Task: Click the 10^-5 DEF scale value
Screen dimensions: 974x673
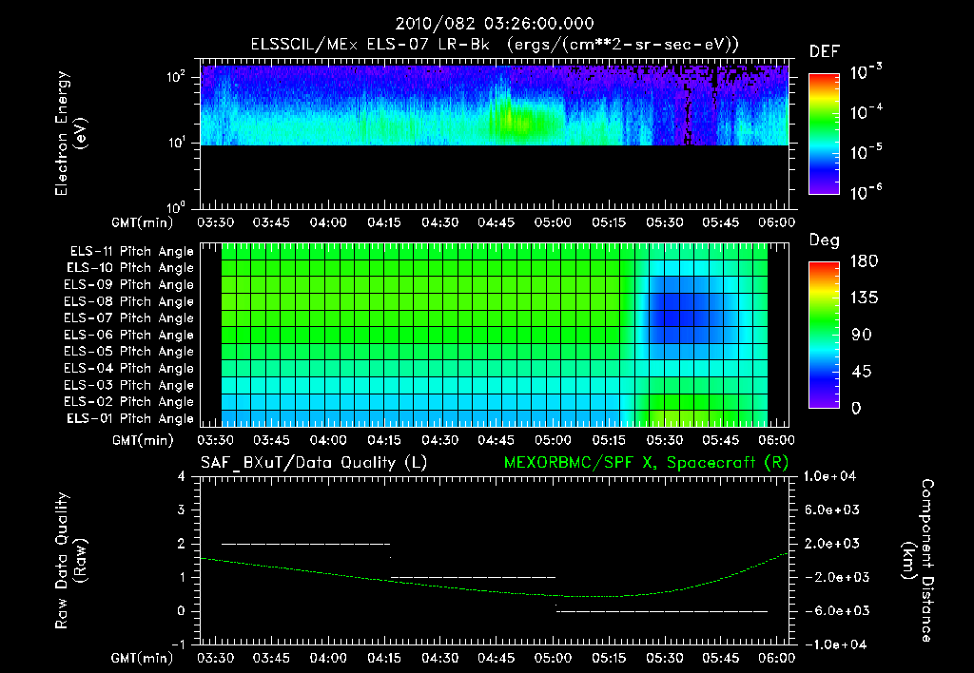Action: tap(866, 151)
